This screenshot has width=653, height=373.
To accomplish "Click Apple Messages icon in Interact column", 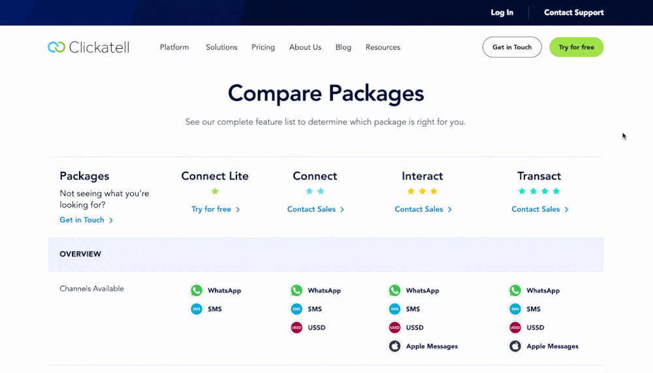I will point(395,346).
